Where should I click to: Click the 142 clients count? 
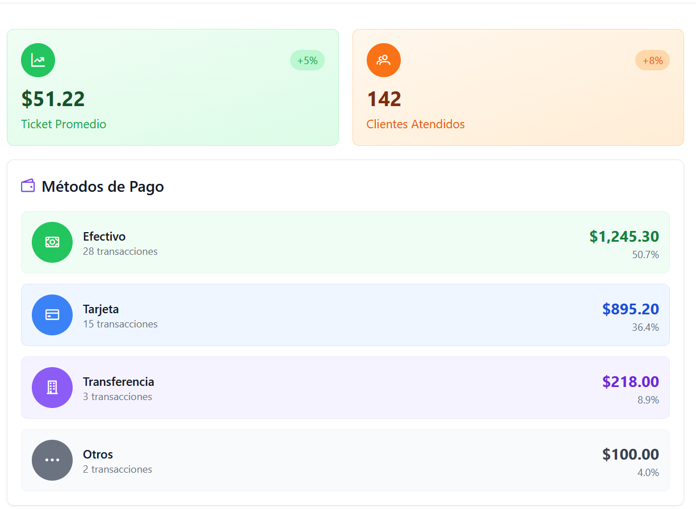[x=384, y=99]
